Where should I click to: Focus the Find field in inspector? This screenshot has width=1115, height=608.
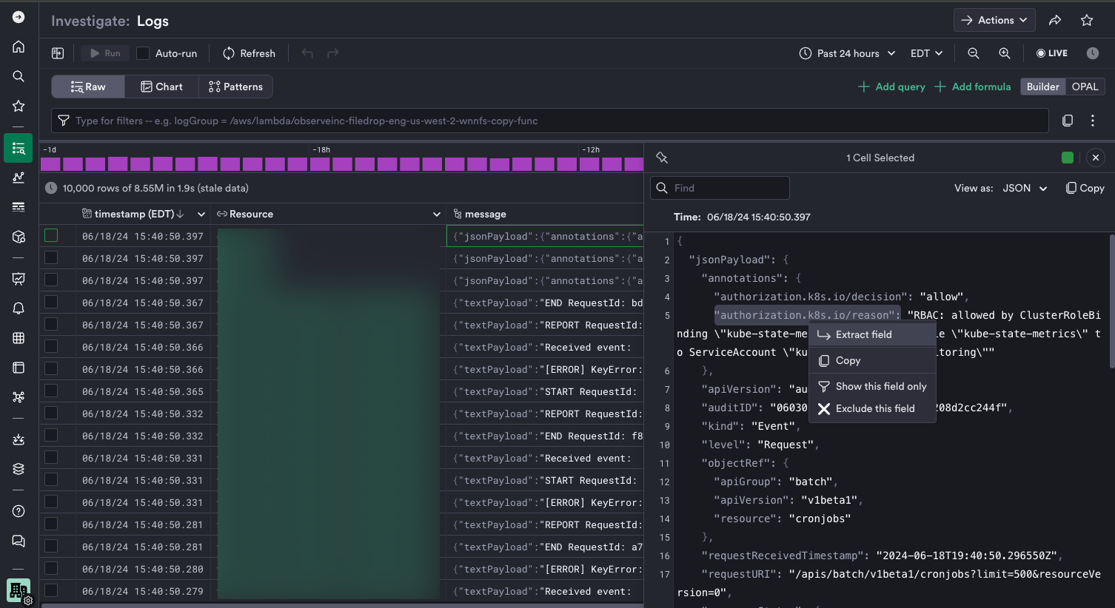click(720, 188)
